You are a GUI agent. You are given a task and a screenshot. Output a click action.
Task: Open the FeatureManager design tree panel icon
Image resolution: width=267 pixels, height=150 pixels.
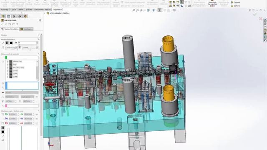(x=3, y=16)
